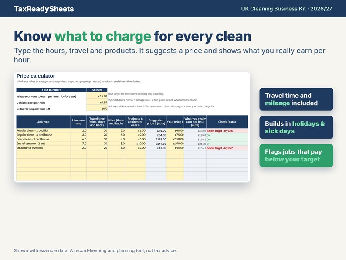Click the £10.00 products cost cell
346x260 pixels.
(135, 144)
